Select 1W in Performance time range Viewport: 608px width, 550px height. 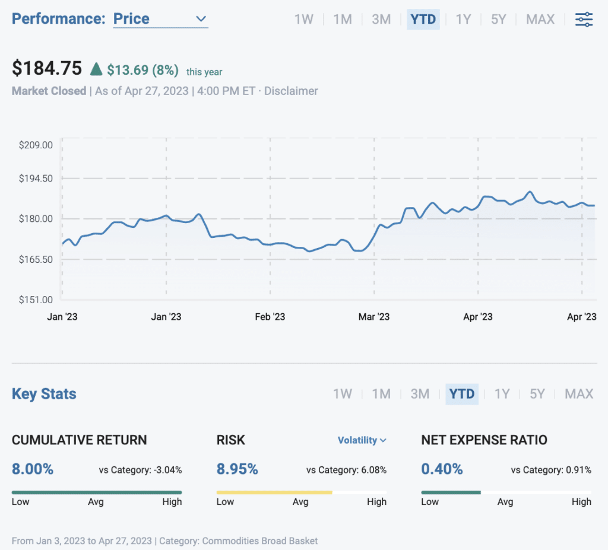303,19
